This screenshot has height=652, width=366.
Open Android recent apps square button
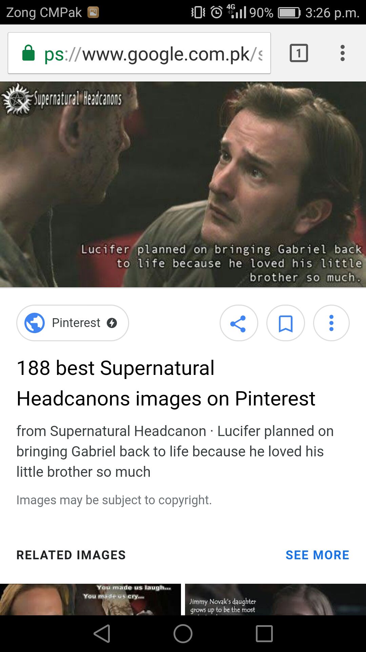264,634
